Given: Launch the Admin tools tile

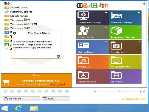Looking at the screenshot, I should point(92,32).
